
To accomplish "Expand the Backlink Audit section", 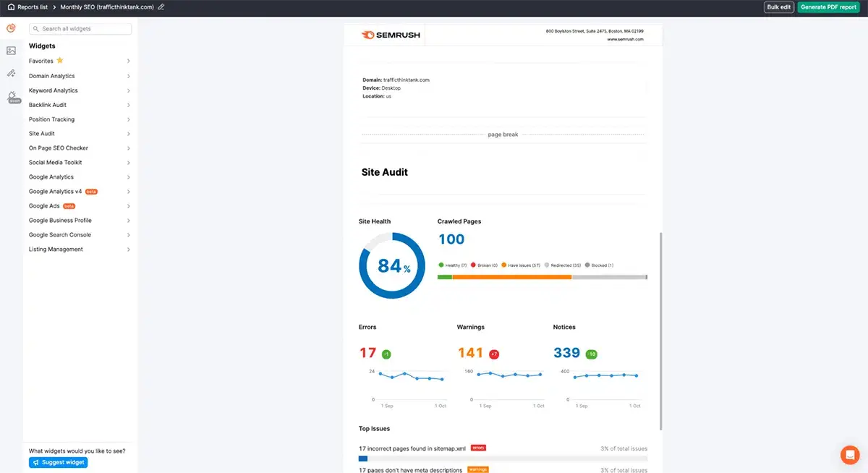I will coord(46,104).
